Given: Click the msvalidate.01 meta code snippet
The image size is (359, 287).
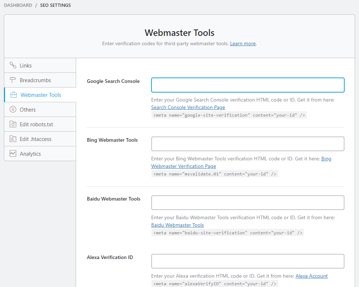Looking at the screenshot, I should pyautogui.click(x=215, y=174).
